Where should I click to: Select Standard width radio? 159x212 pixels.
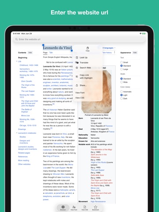(x=121, y=79)
